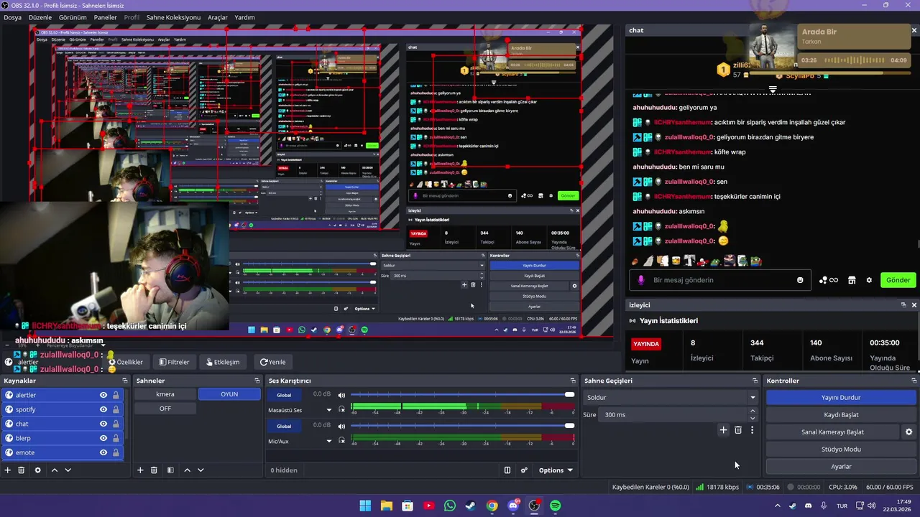Add a scene transition with plus icon
The height and width of the screenshot is (517, 920).
pos(723,430)
